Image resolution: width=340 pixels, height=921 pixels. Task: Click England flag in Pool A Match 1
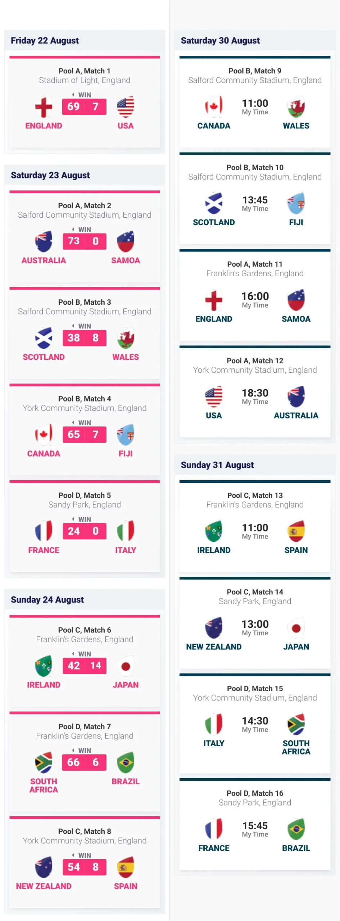click(44, 107)
